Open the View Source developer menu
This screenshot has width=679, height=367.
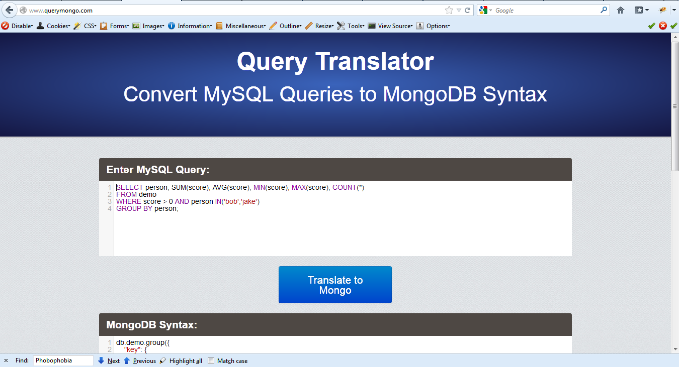click(390, 26)
